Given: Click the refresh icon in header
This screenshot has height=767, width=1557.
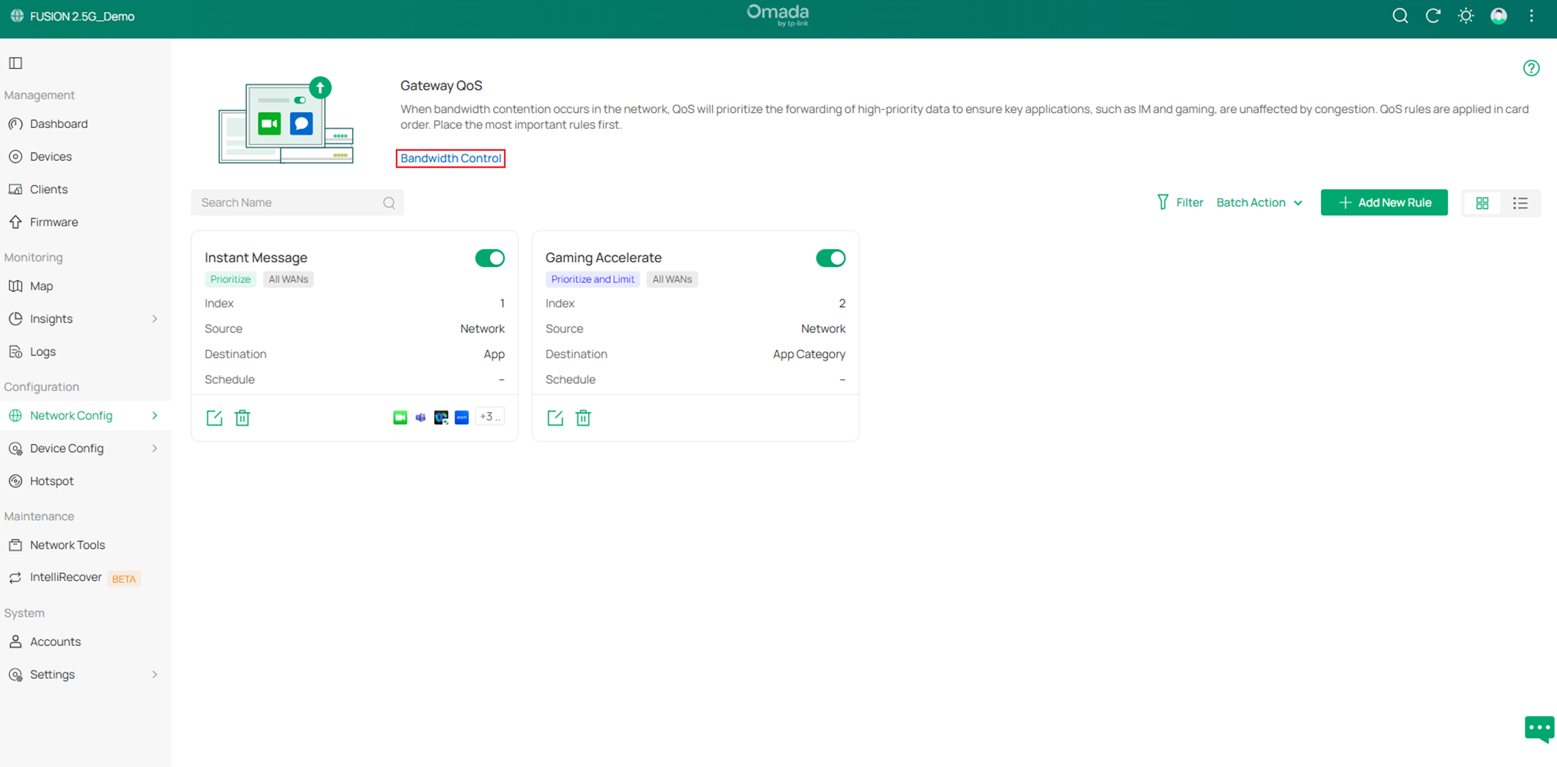Looking at the screenshot, I should coord(1433,16).
